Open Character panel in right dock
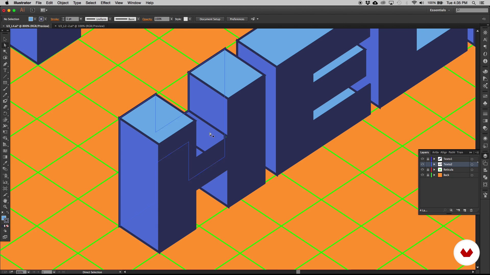Viewport: 490px width, 275px height. tap(485, 40)
